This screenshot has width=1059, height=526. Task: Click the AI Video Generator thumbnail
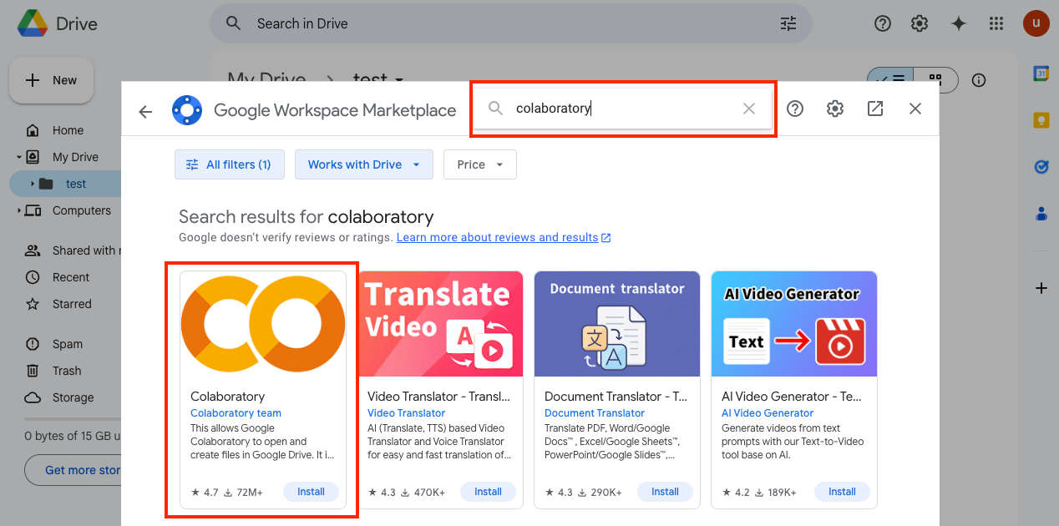[794, 324]
